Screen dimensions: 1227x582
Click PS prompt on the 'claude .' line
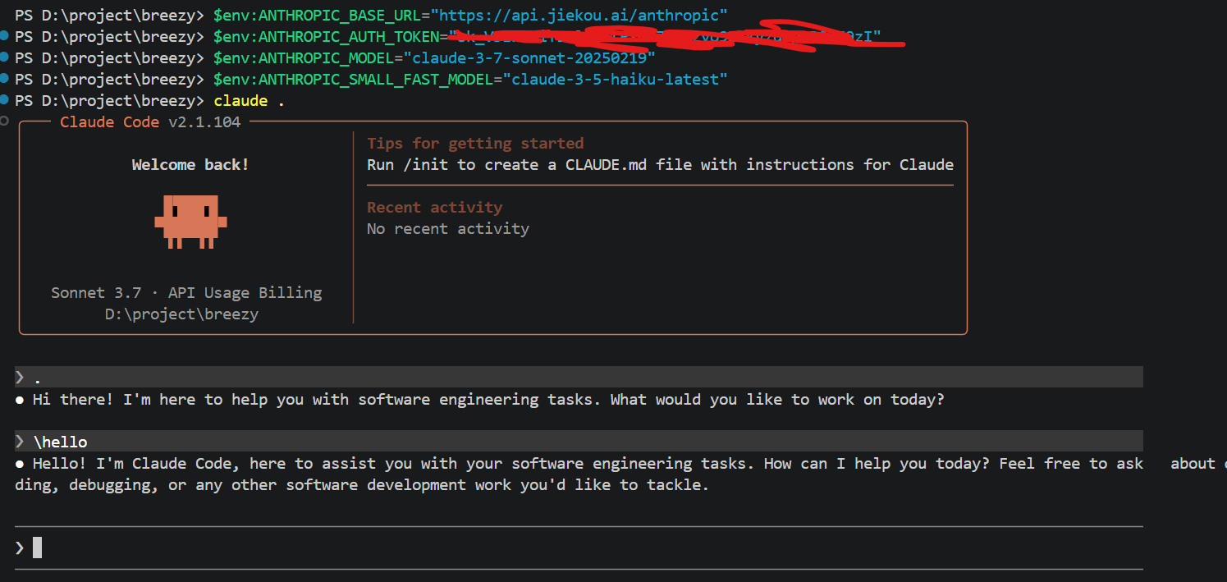[x=108, y=100]
